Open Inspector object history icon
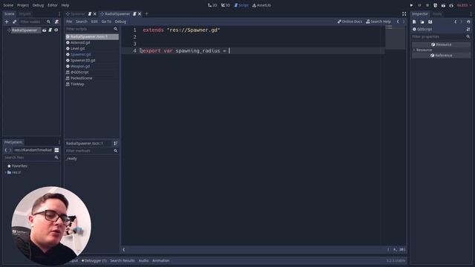Viewport: 475px width, 267px height. click(468, 22)
